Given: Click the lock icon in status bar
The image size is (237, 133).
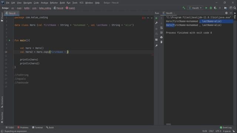Looking at the screenshot, I should (x=234, y=131).
